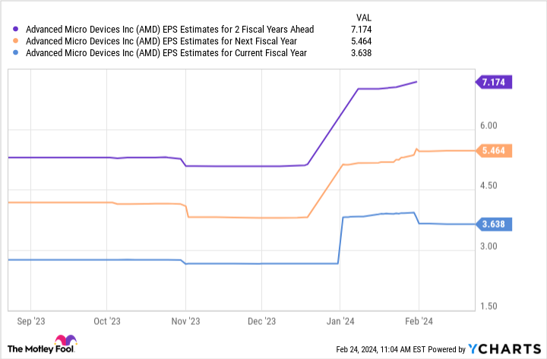Viewport: 547px width, 359px height.
Task: Click the Sep '23 x-axis label
Action: (30, 321)
